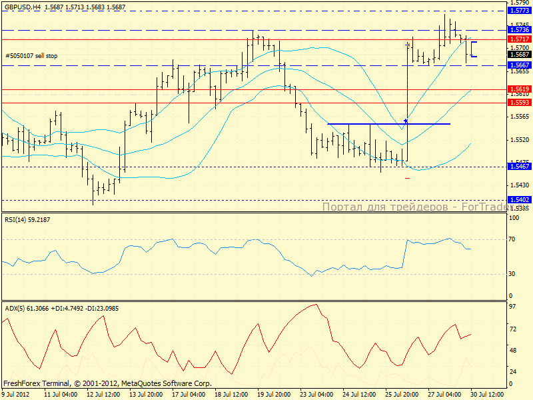This screenshot has height=400, width=533.
Task: Click the FreshForex Terminal copyright text
Action: tap(107, 384)
